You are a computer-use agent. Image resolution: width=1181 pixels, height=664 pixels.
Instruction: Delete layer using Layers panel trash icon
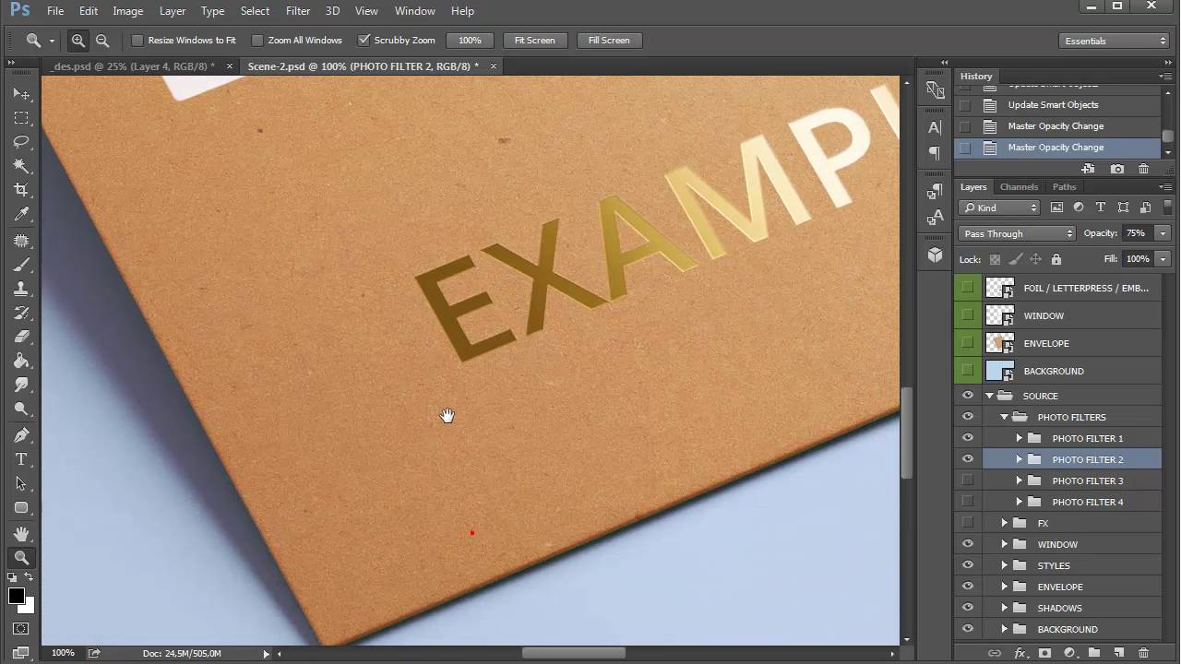(1143, 653)
